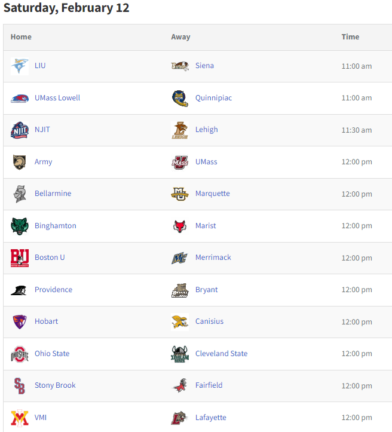This screenshot has height=432, width=392.
Task: Click the VMI logo
Action: [x=20, y=418]
